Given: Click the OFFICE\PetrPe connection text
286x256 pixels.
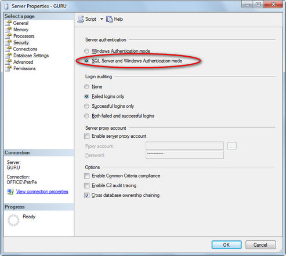Looking at the screenshot, I should pyautogui.click(x=21, y=182).
